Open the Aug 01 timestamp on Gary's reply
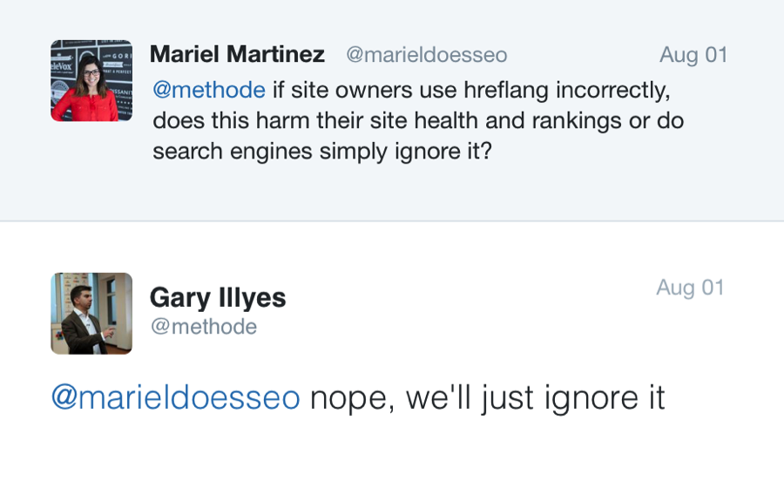 click(x=690, y=288)
